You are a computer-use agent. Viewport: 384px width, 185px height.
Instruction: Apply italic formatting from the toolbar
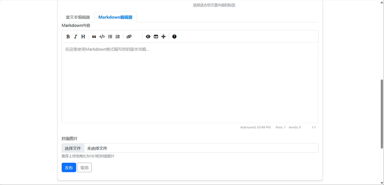click(x=76, y=37)
